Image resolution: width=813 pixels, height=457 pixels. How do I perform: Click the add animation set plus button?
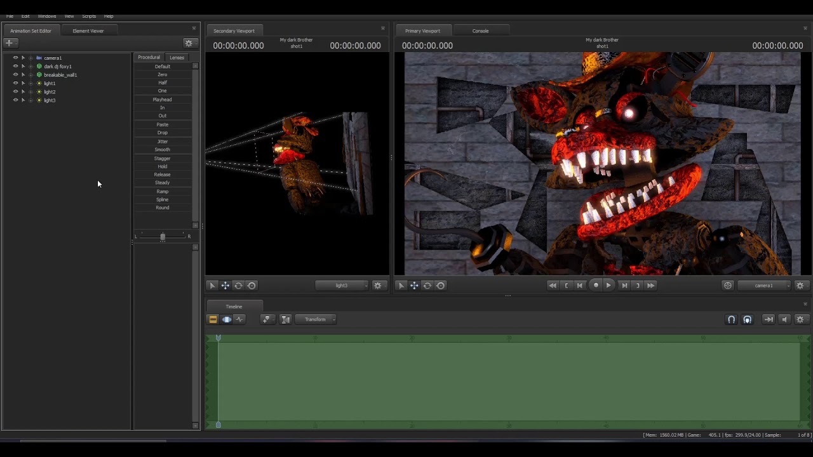click(9, 43)
